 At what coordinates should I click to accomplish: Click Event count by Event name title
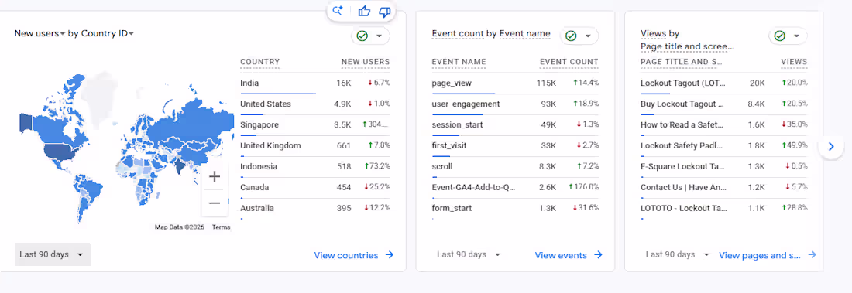(490, 34)
